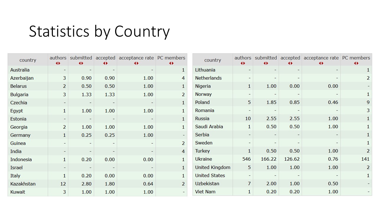Click Russia's authors value 10
378x212 pixels.
[x=248, y=119]
